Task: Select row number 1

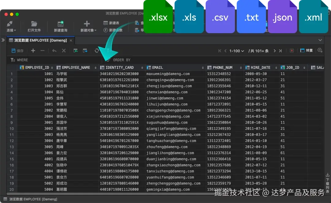Action: (12, 74)
